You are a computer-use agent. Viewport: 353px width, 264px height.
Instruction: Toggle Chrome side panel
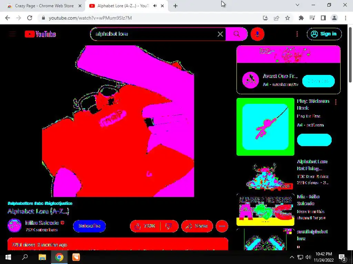click(x=323, y=18)
